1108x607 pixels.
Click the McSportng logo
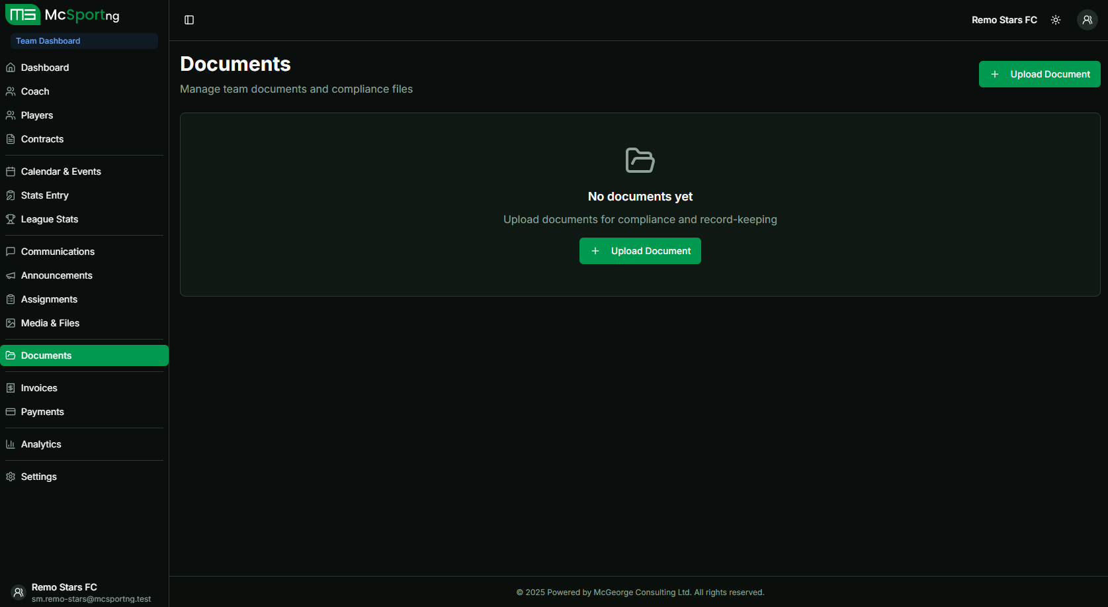[63, 15]
